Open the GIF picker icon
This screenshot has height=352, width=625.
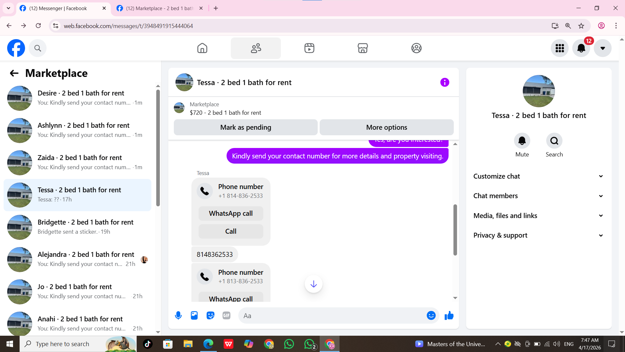click(x=227, y=315)
